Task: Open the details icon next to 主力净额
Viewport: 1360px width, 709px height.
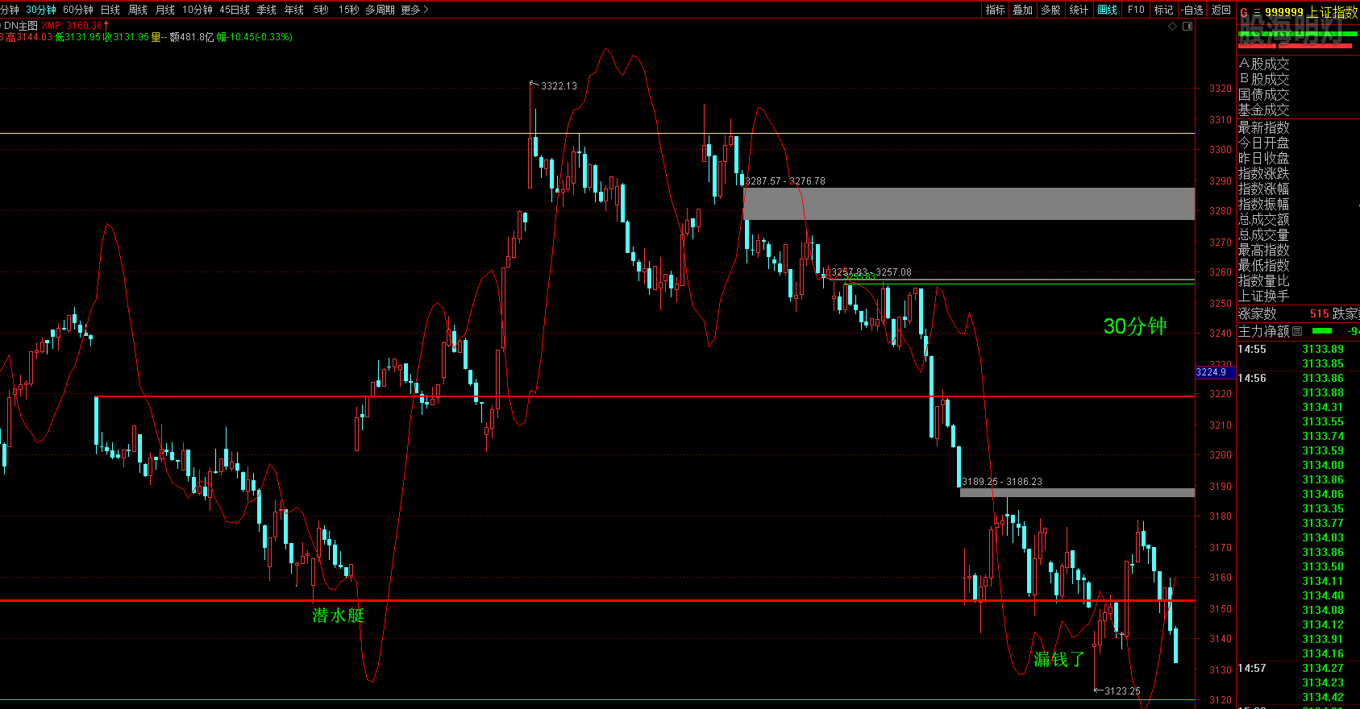Action: click(x=1297, y=331)
